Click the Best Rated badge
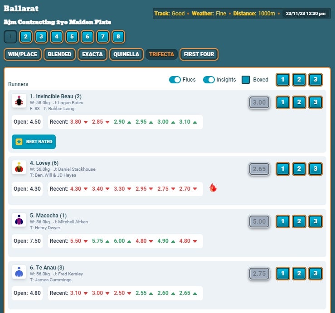 click(x=34, y=142)
